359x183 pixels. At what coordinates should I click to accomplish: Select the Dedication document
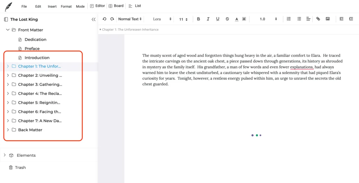[35, 40]
